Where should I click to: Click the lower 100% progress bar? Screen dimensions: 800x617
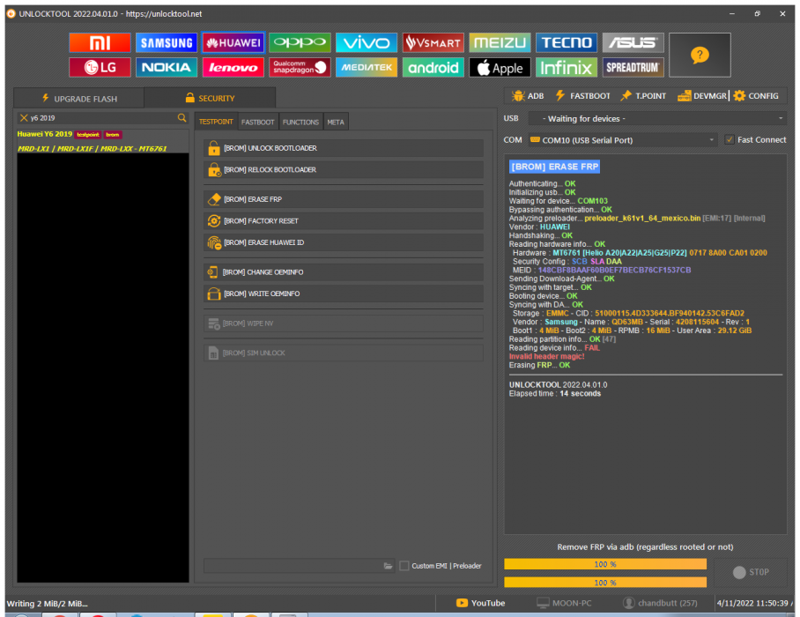click(x=605, y=583)
